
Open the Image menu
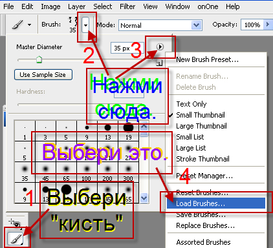pyautogui.click(x=50, y=6)
